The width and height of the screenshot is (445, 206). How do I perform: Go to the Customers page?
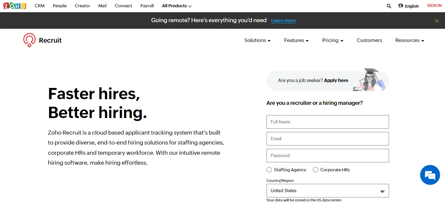(x=370, y=40)
